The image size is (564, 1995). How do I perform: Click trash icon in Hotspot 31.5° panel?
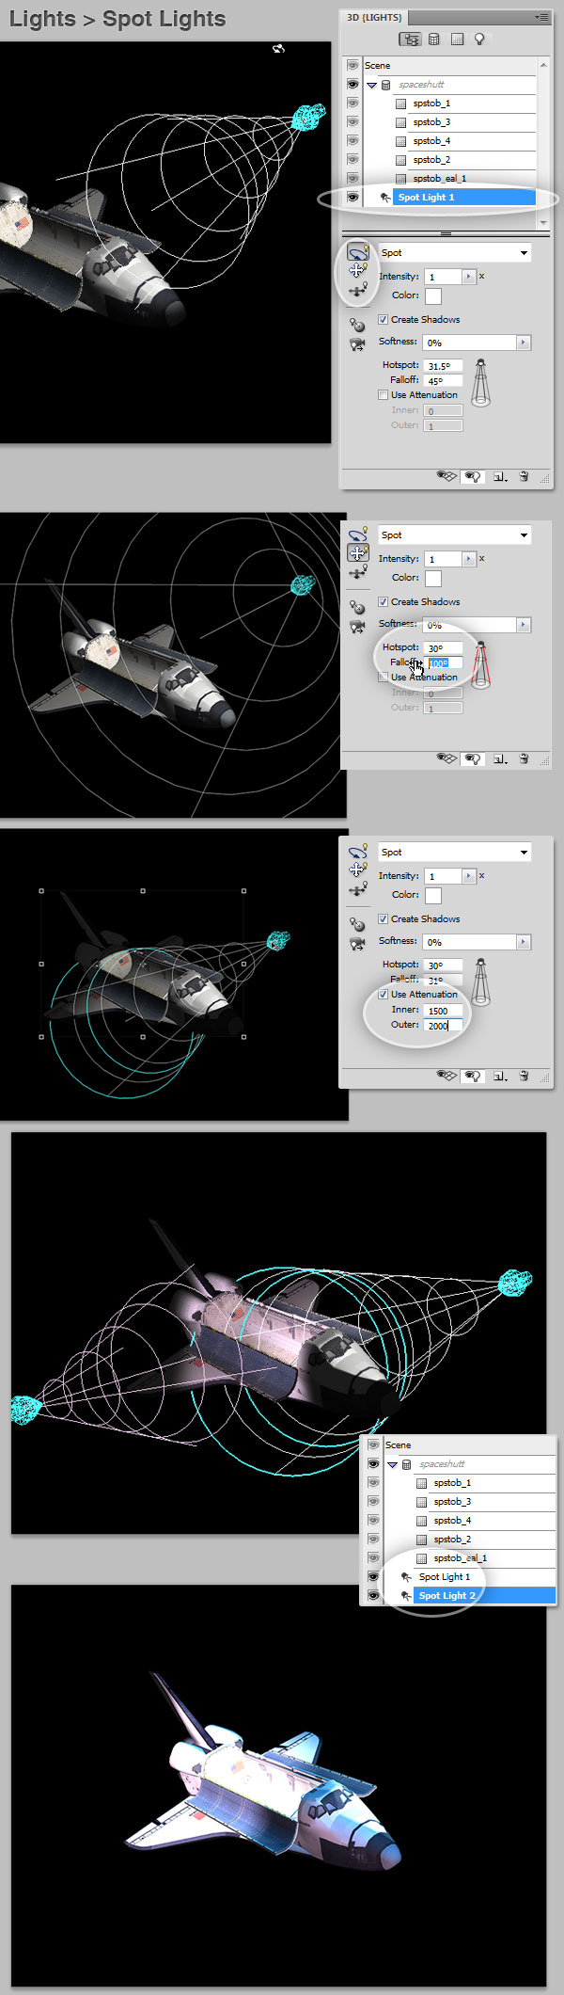[524, 477]
